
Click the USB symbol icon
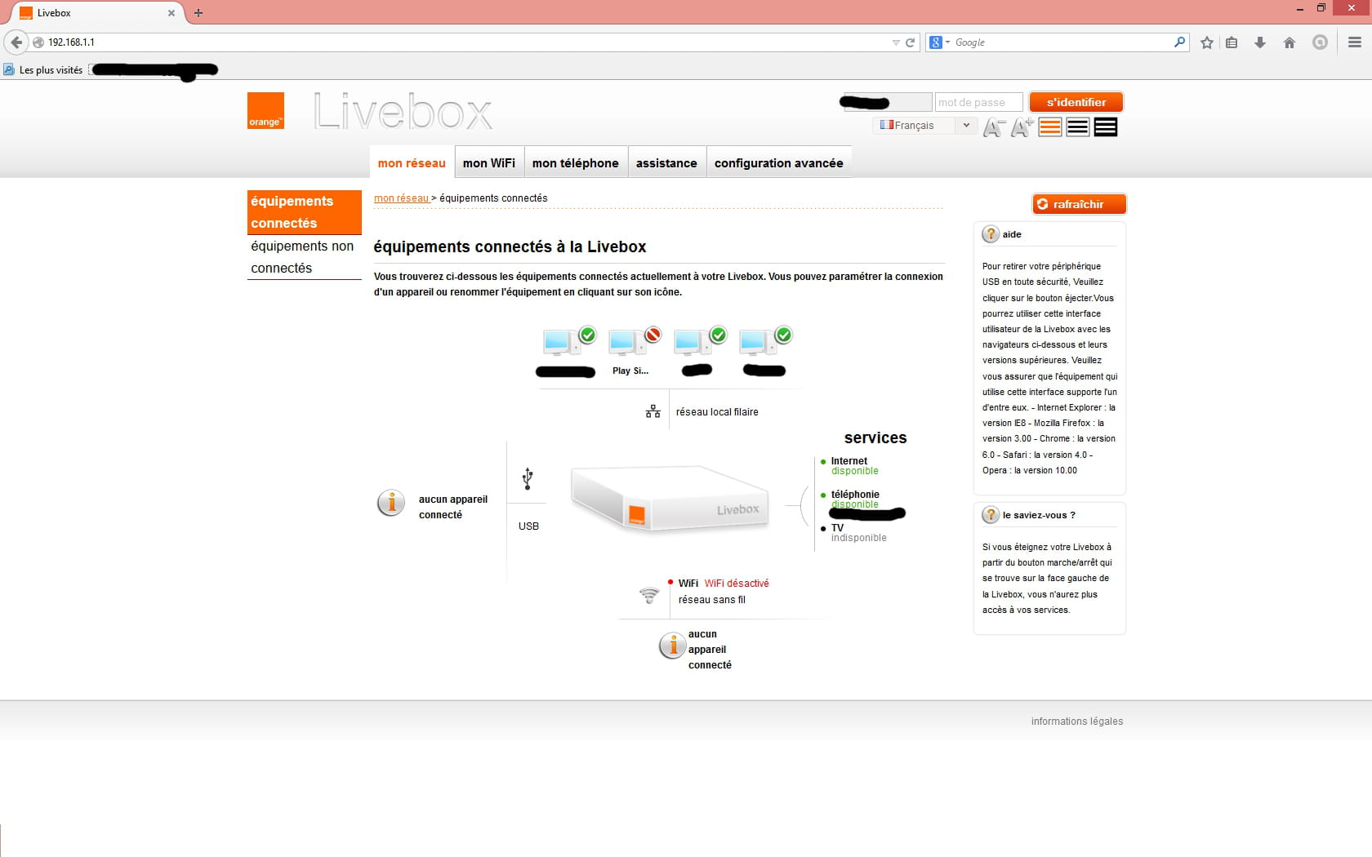click(528, 478)
